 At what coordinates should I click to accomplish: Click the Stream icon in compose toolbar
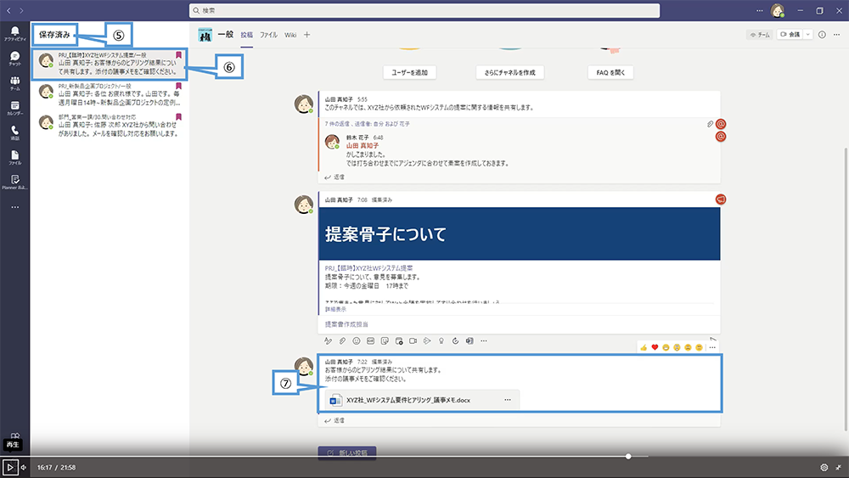(x=427, y=341)
